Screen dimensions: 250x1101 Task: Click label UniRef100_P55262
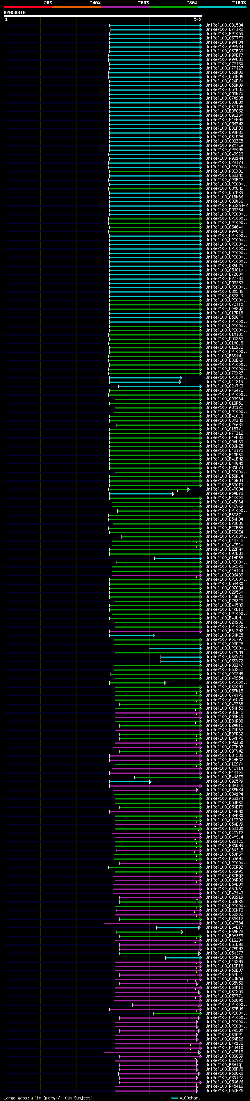point(224,339)
